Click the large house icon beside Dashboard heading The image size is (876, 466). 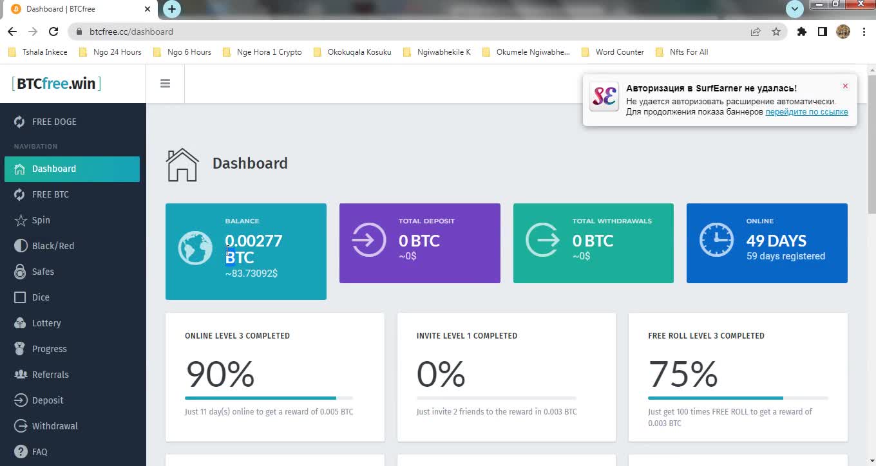(182, 164)
